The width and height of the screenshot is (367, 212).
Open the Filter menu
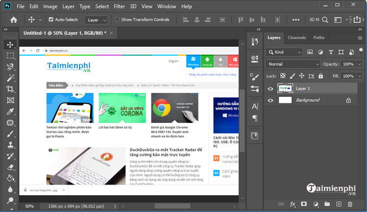coord(120,7)
